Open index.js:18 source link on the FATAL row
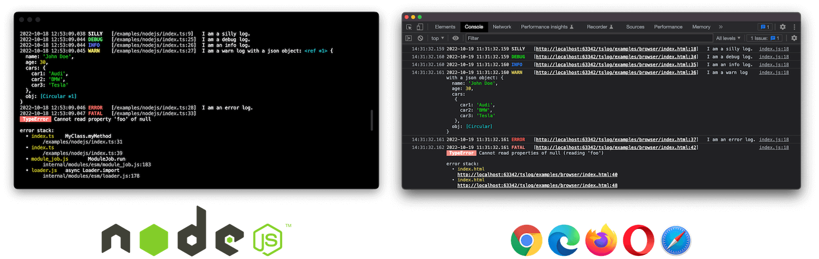Viewport: 819px width, 259px height. click(x=774, y=148)
